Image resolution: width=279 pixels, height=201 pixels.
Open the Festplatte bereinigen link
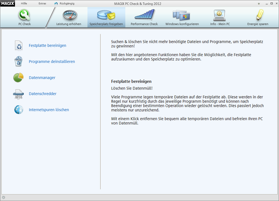(48, 46)
